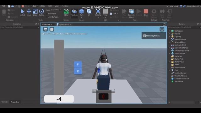The image size is (201, 113).
Task: Expand the Chat node
Action: tap(169, 70)
